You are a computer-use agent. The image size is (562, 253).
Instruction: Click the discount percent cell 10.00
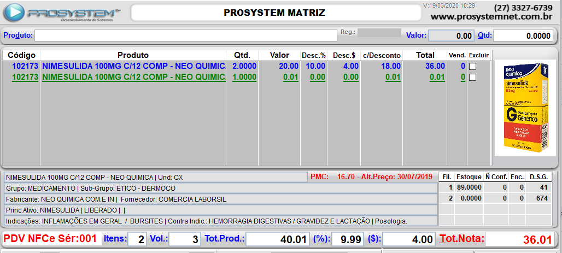point(315,66)
